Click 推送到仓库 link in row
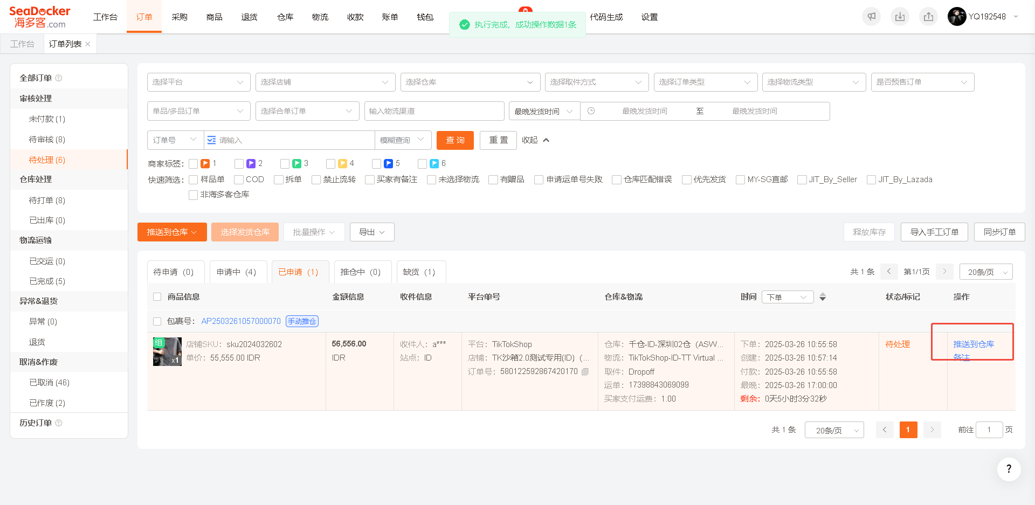 pos(974,344)
